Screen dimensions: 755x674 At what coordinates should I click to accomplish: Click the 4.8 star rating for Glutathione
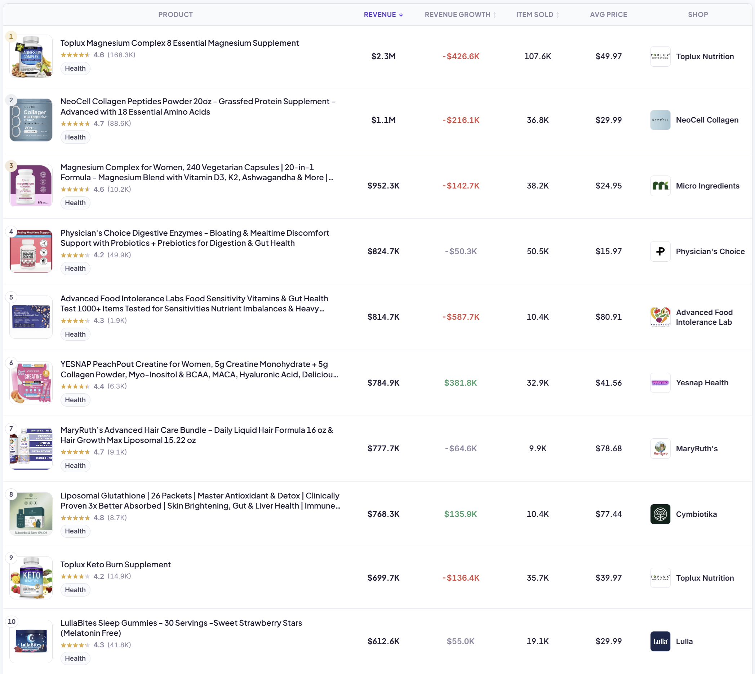tap(82, 518)
